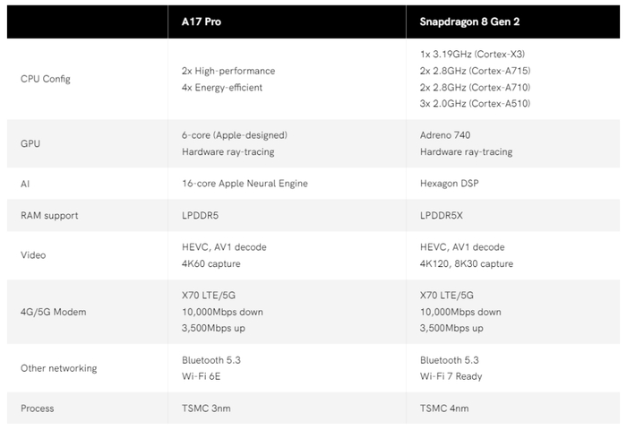Select the Video row label
The height and width of the screenshot is (430, 627).
(x=33, y=255)
